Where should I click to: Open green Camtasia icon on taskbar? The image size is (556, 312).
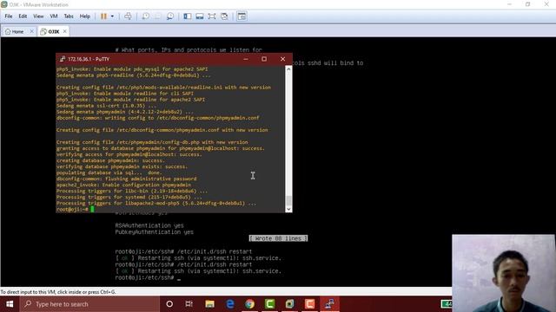pos(269,304)
